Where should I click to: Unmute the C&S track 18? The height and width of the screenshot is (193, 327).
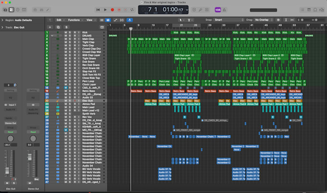[x=66, y=88]
